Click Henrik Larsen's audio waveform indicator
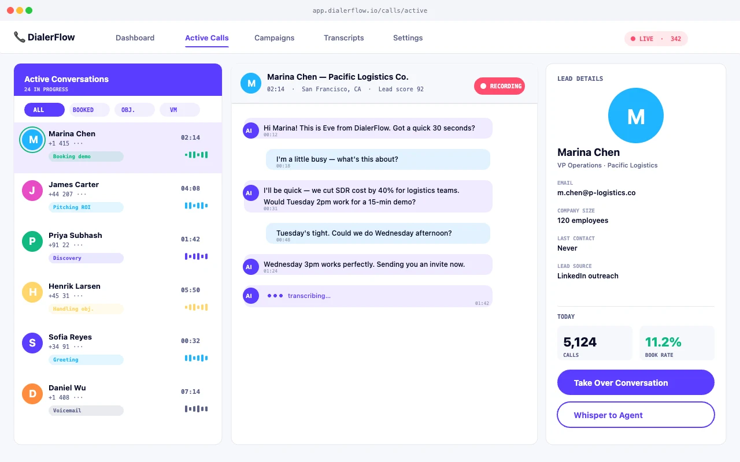The image size is (740, 462). tap(196, 307)
